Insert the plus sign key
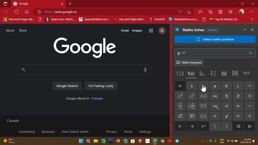258x145 pixels. 250,116
